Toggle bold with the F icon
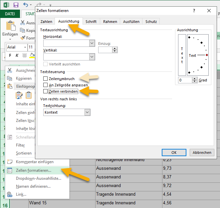The width and height of the screenshot is (220, 208). click(10, 55)
